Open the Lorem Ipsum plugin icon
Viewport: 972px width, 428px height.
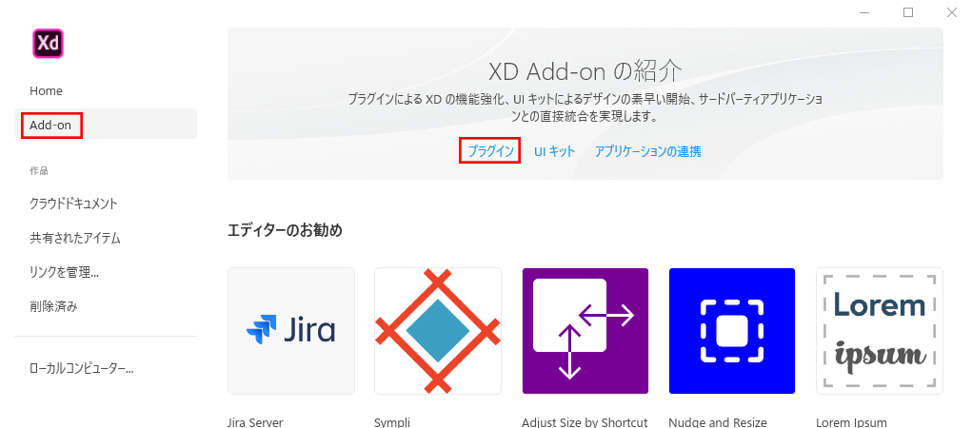point(880,331)
